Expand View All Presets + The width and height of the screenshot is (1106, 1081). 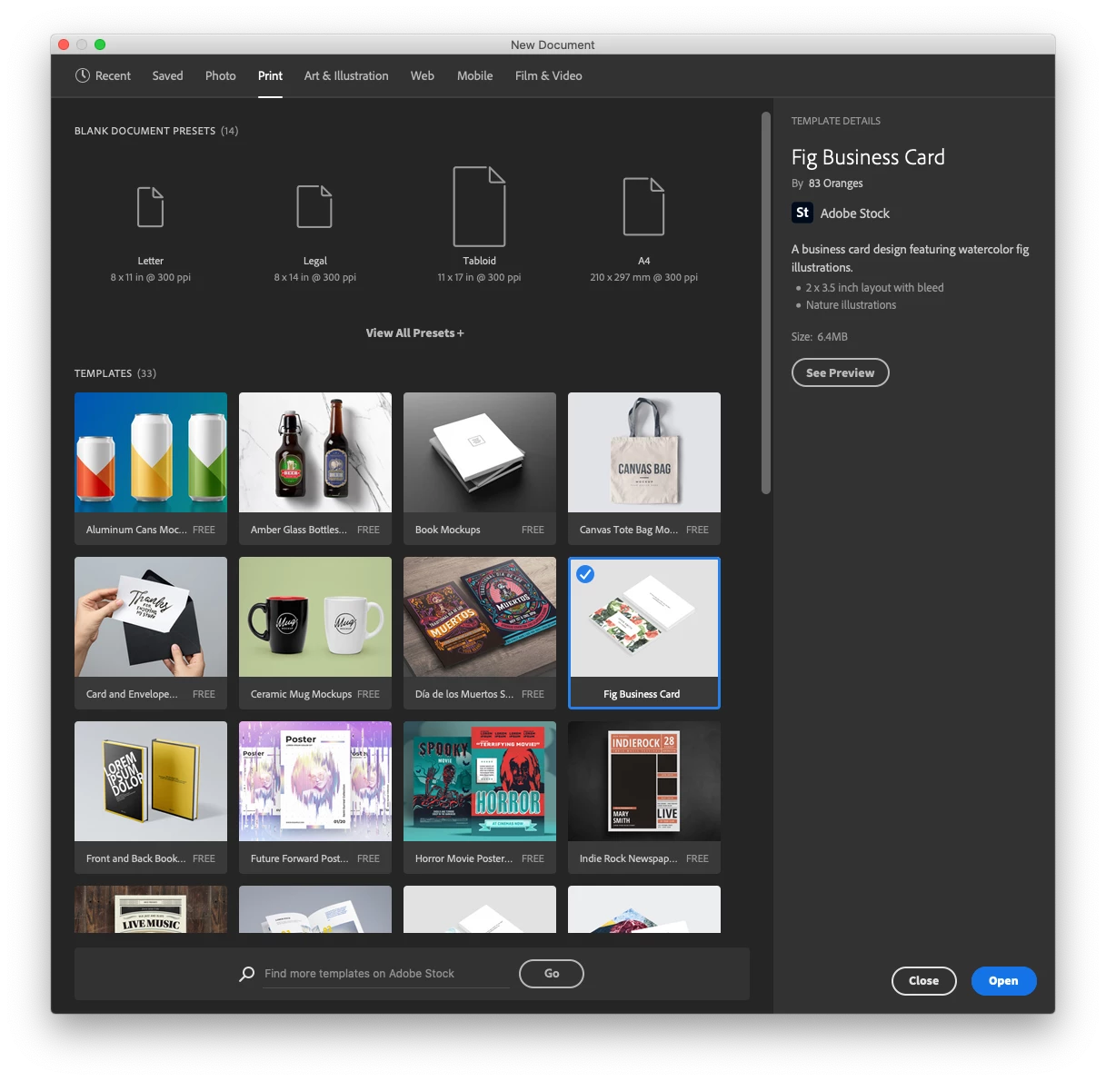coord(414,333)
